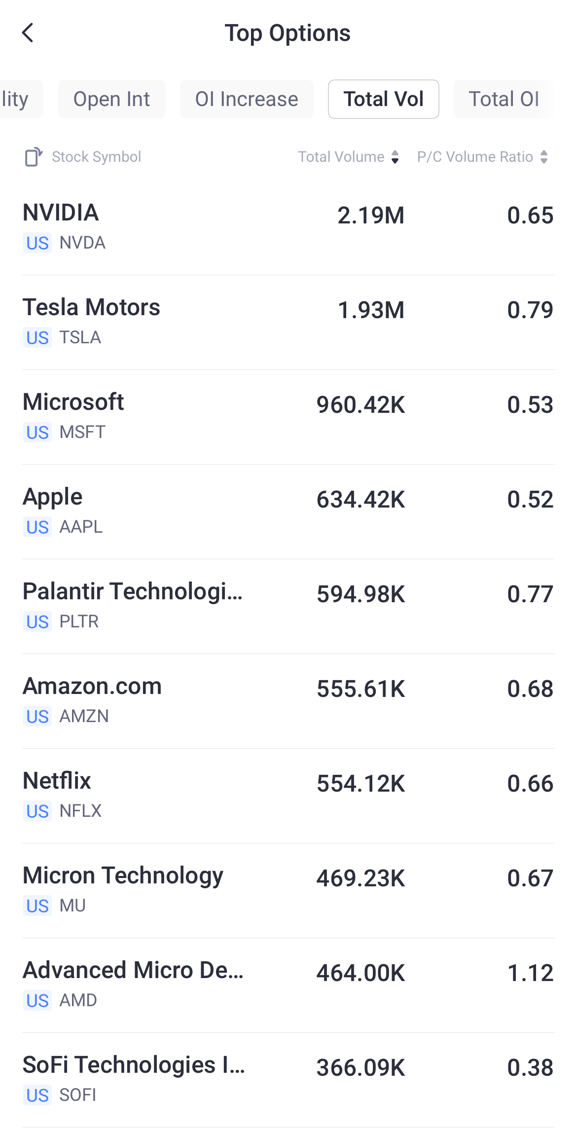Sort by P/C Volume Ratio arrows
This screenshot has width=577, height=1129.
[x=544, y=157]
